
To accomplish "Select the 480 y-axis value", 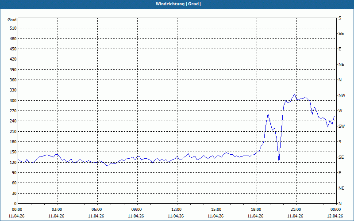I will click(13, 39).
